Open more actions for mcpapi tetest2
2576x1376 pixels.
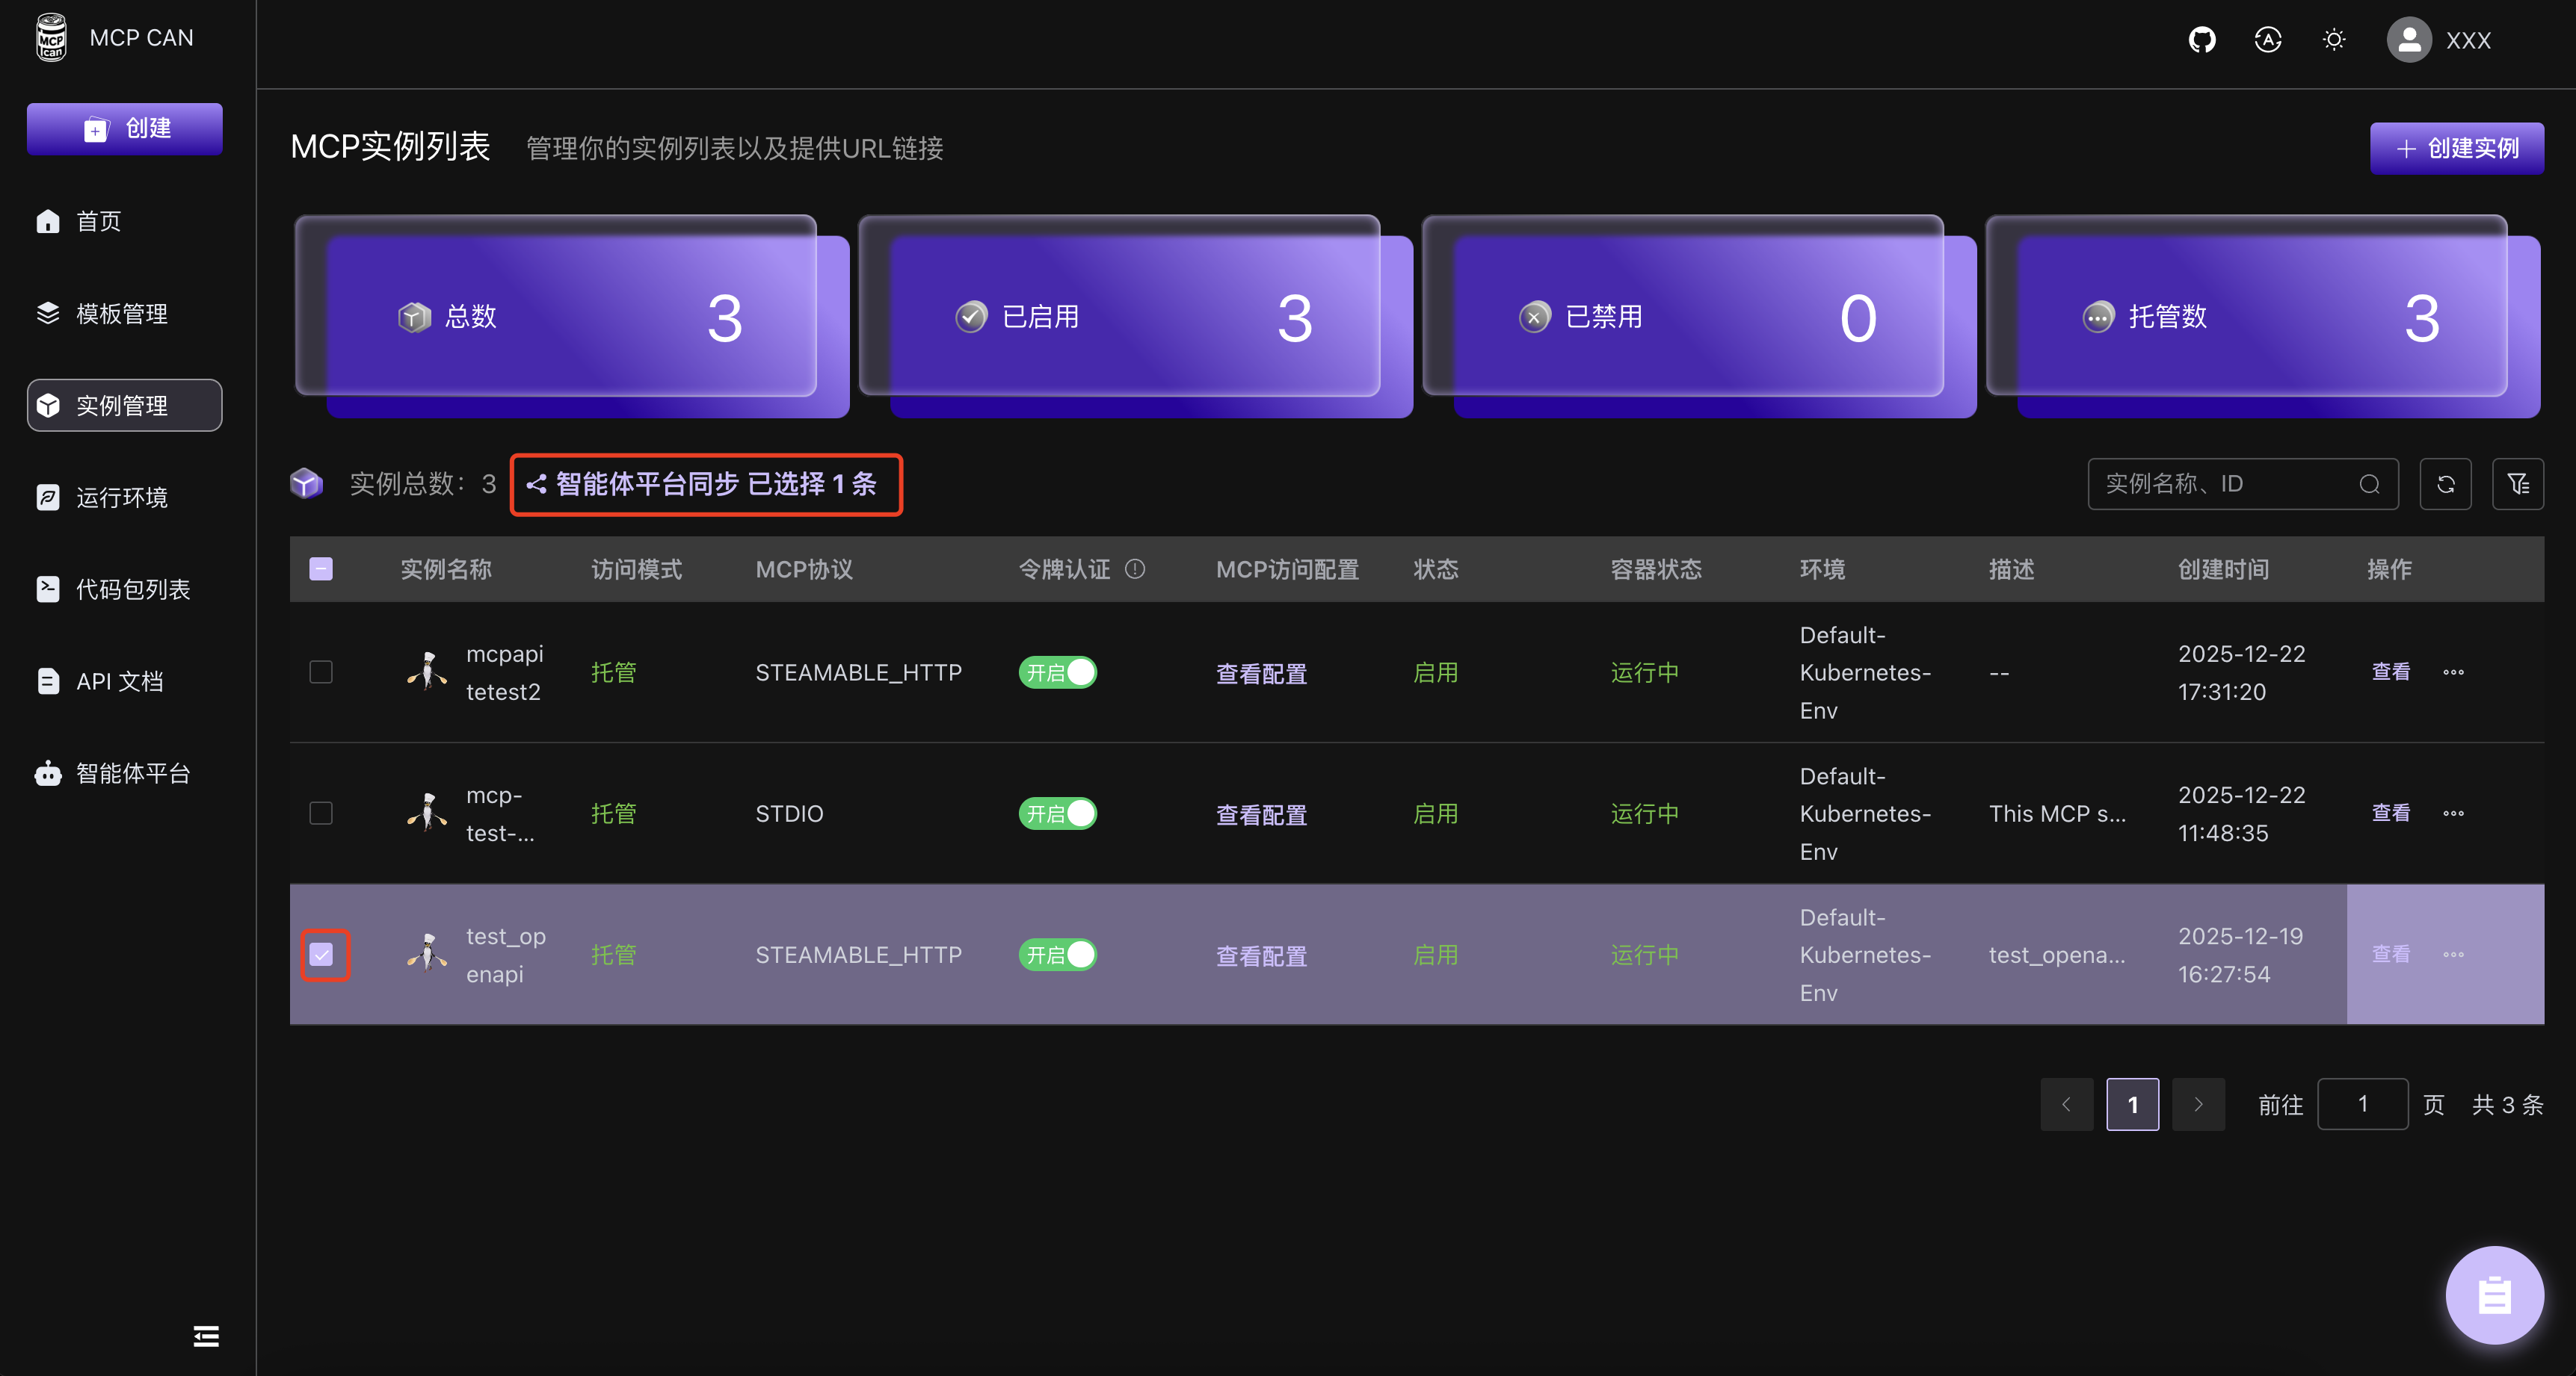(x=2453, y=672)
